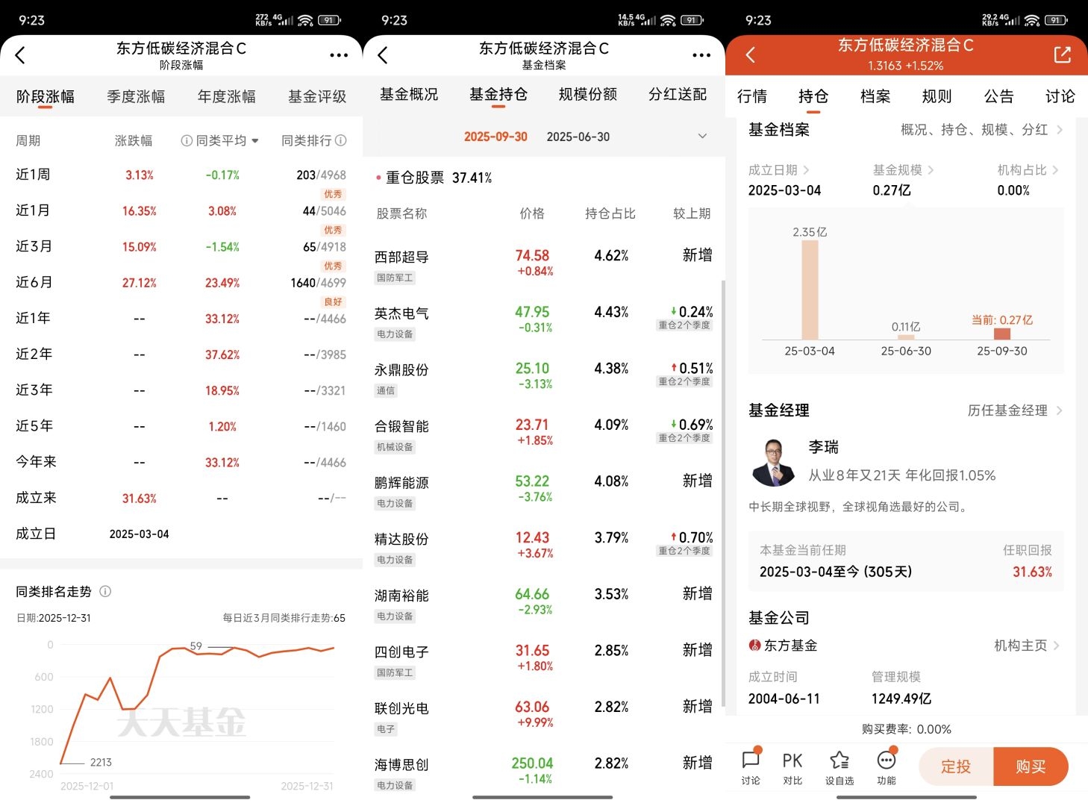Open 湖南裕能 stock row

pyautogui.click(x=543, y=603)
